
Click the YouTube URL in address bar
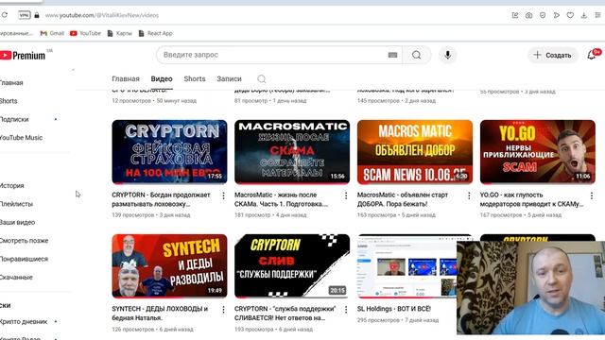(102, 15)
